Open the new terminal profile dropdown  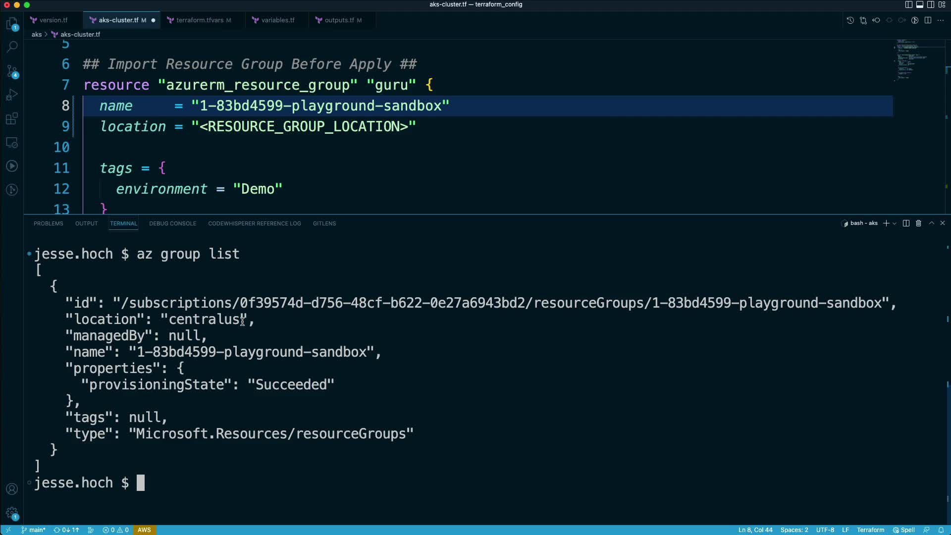pos(895,223)
